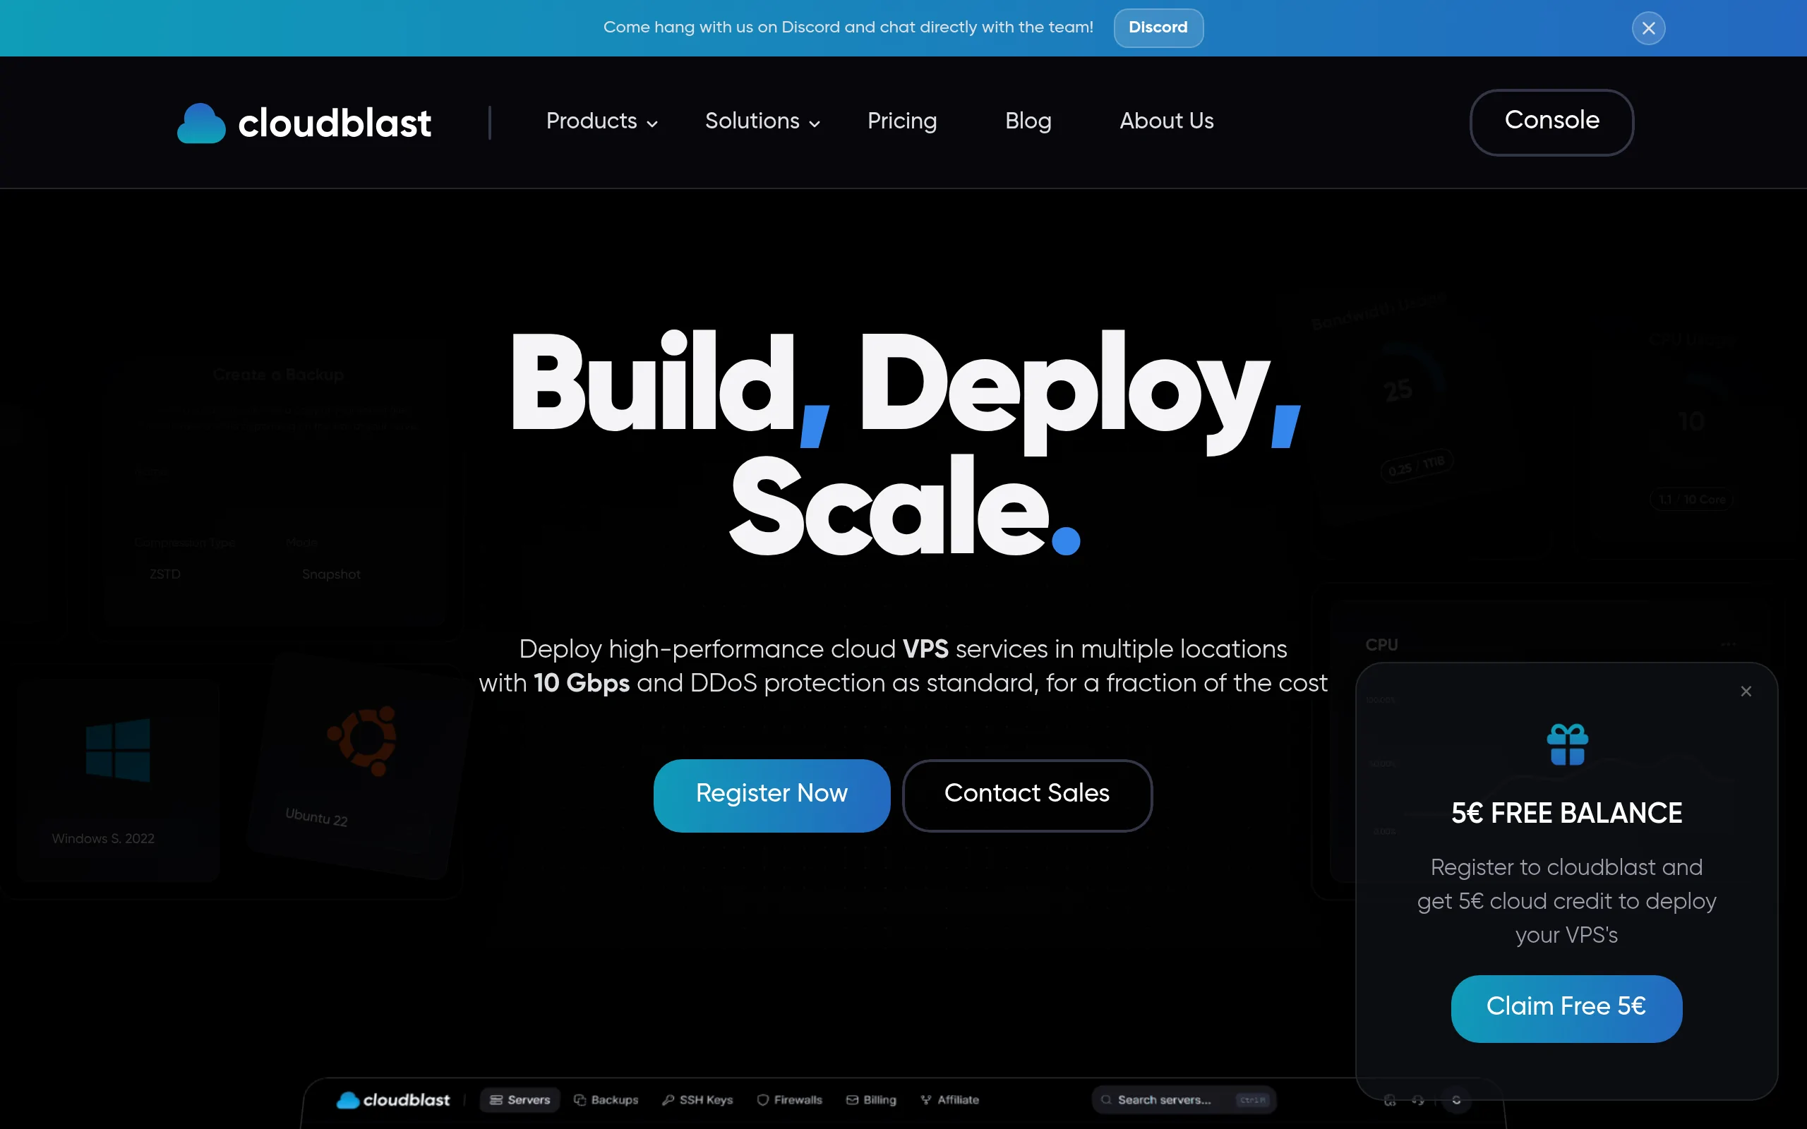Click Contact Sales
This screenshot has width=1807, height=1129.
click(1027, 795)
